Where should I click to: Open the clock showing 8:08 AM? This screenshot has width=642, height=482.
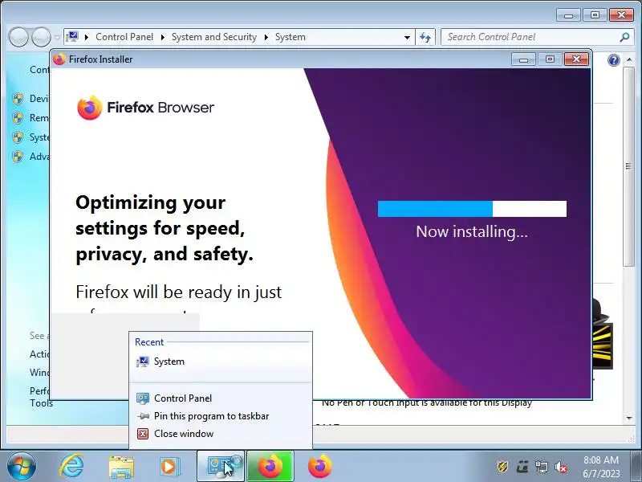coord(601,467)
